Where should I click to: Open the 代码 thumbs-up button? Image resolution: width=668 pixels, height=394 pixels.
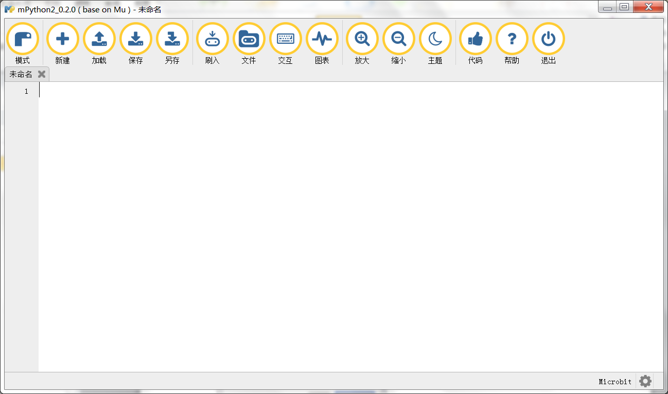tap(476, 43)
